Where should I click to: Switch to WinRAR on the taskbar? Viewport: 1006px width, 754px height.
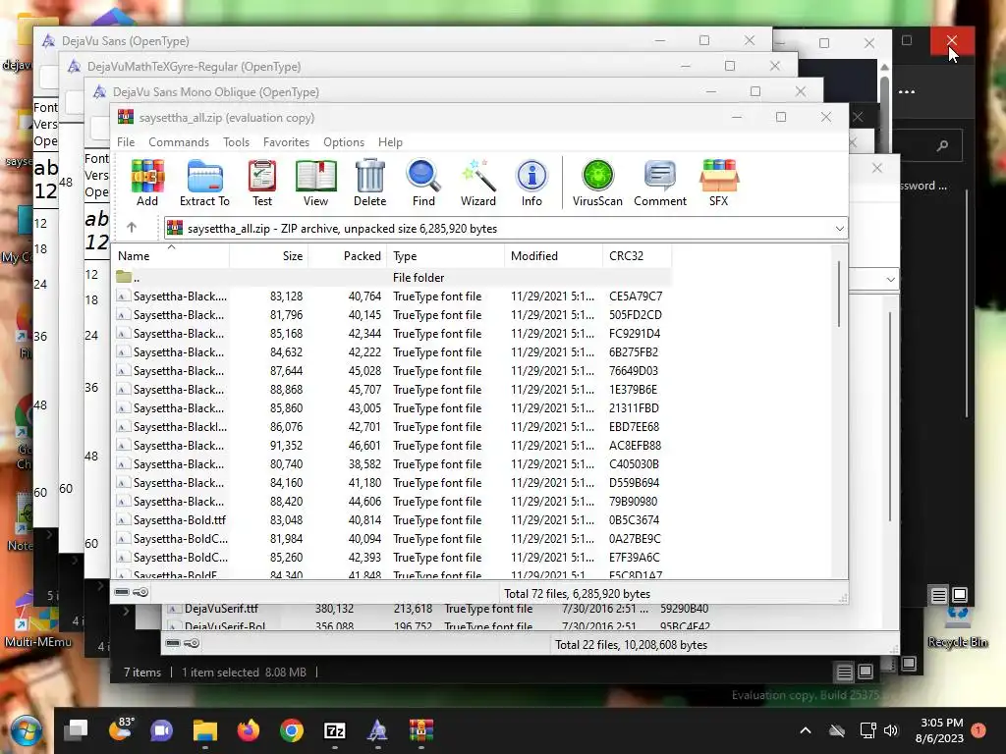(420, 730)
